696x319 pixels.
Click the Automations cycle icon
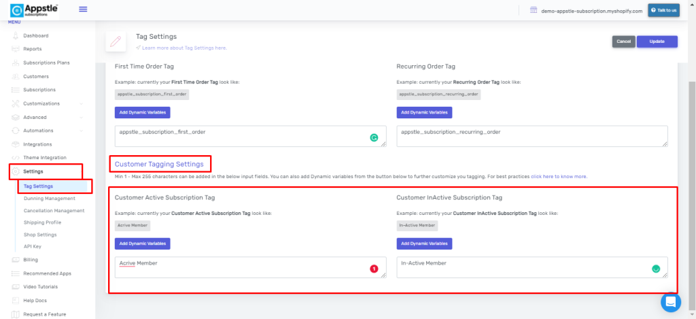click(x=16, y=131)
